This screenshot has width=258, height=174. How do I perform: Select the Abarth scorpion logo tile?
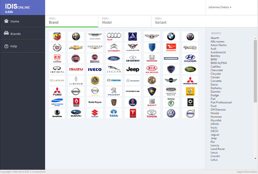tap(57, 37)
